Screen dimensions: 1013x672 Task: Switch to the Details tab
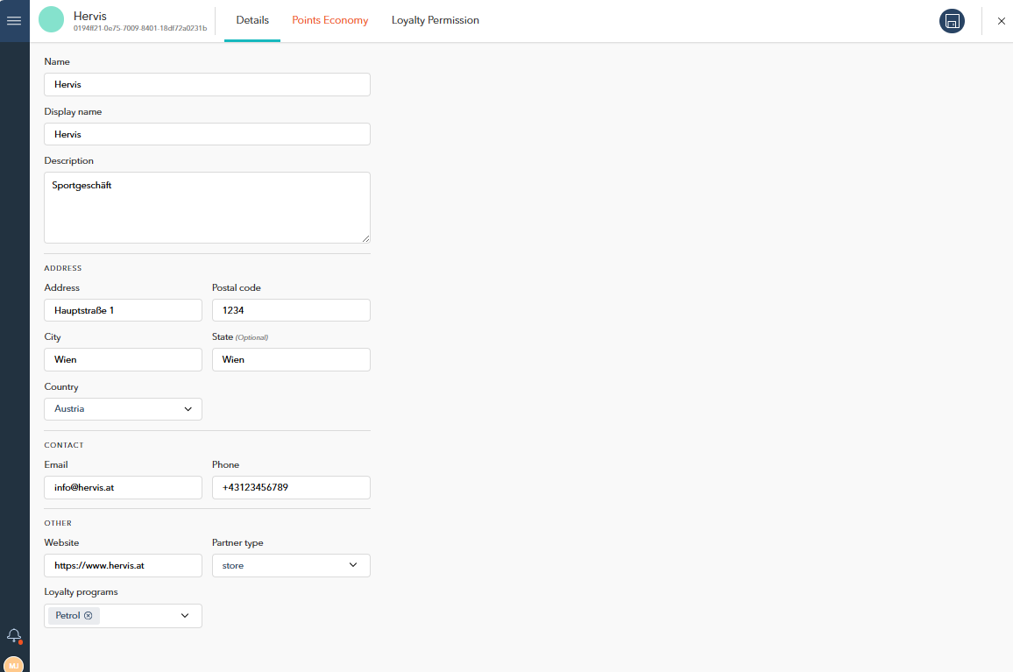pyautogui.click(x=252, y=20)
